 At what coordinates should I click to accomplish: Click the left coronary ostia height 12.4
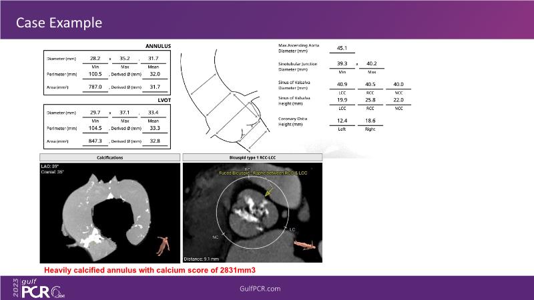[342, 120]
